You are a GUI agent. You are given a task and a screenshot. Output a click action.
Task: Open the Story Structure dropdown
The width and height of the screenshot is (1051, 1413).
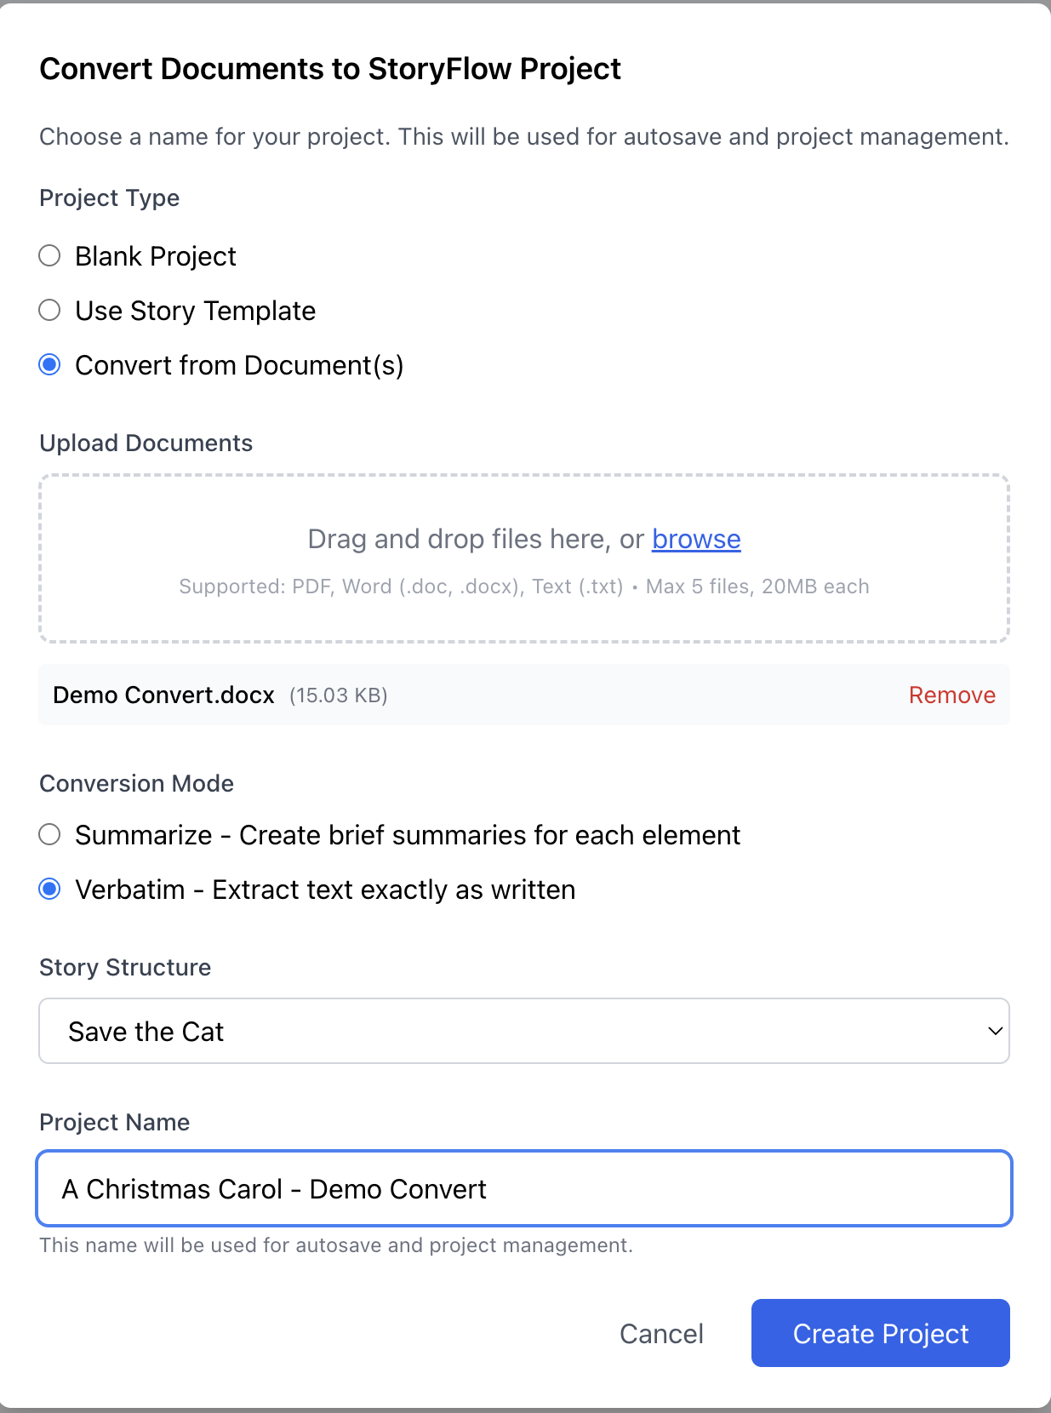[523, 1031]
